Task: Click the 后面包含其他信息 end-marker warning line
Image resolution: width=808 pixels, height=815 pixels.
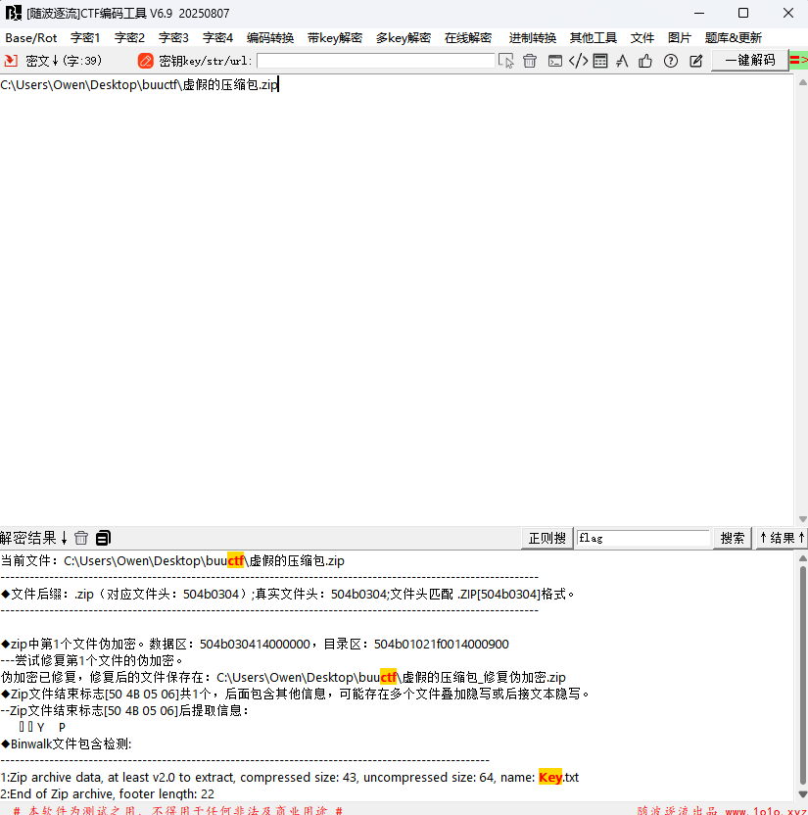Action: pyautogui.click(x=295, y=694)
